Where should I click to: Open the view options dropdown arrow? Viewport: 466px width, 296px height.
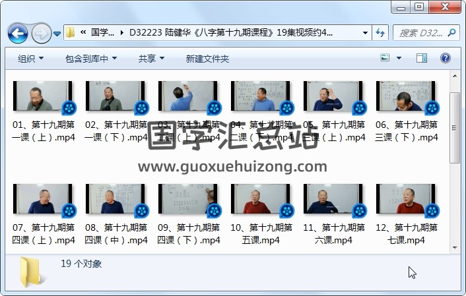pyautogui.click(x=399, y=58)
